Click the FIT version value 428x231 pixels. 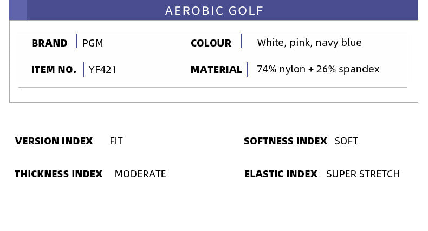pyautogui.click(x=116, y=141)
